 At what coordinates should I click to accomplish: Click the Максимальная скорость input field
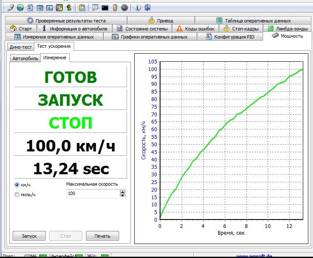tap(92, 194)
